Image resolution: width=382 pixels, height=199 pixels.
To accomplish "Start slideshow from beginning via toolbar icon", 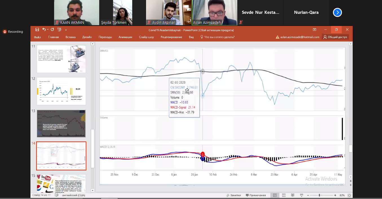I will (x=59, y=30).
